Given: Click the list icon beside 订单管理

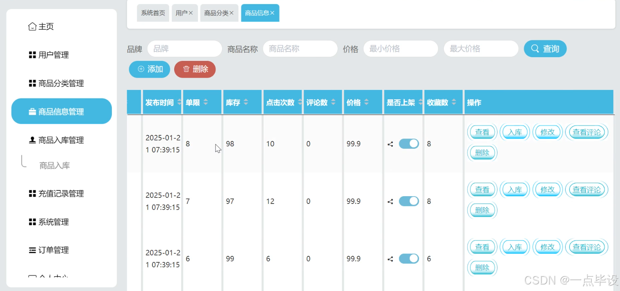Looking at the screenshot, I should 32,250.
